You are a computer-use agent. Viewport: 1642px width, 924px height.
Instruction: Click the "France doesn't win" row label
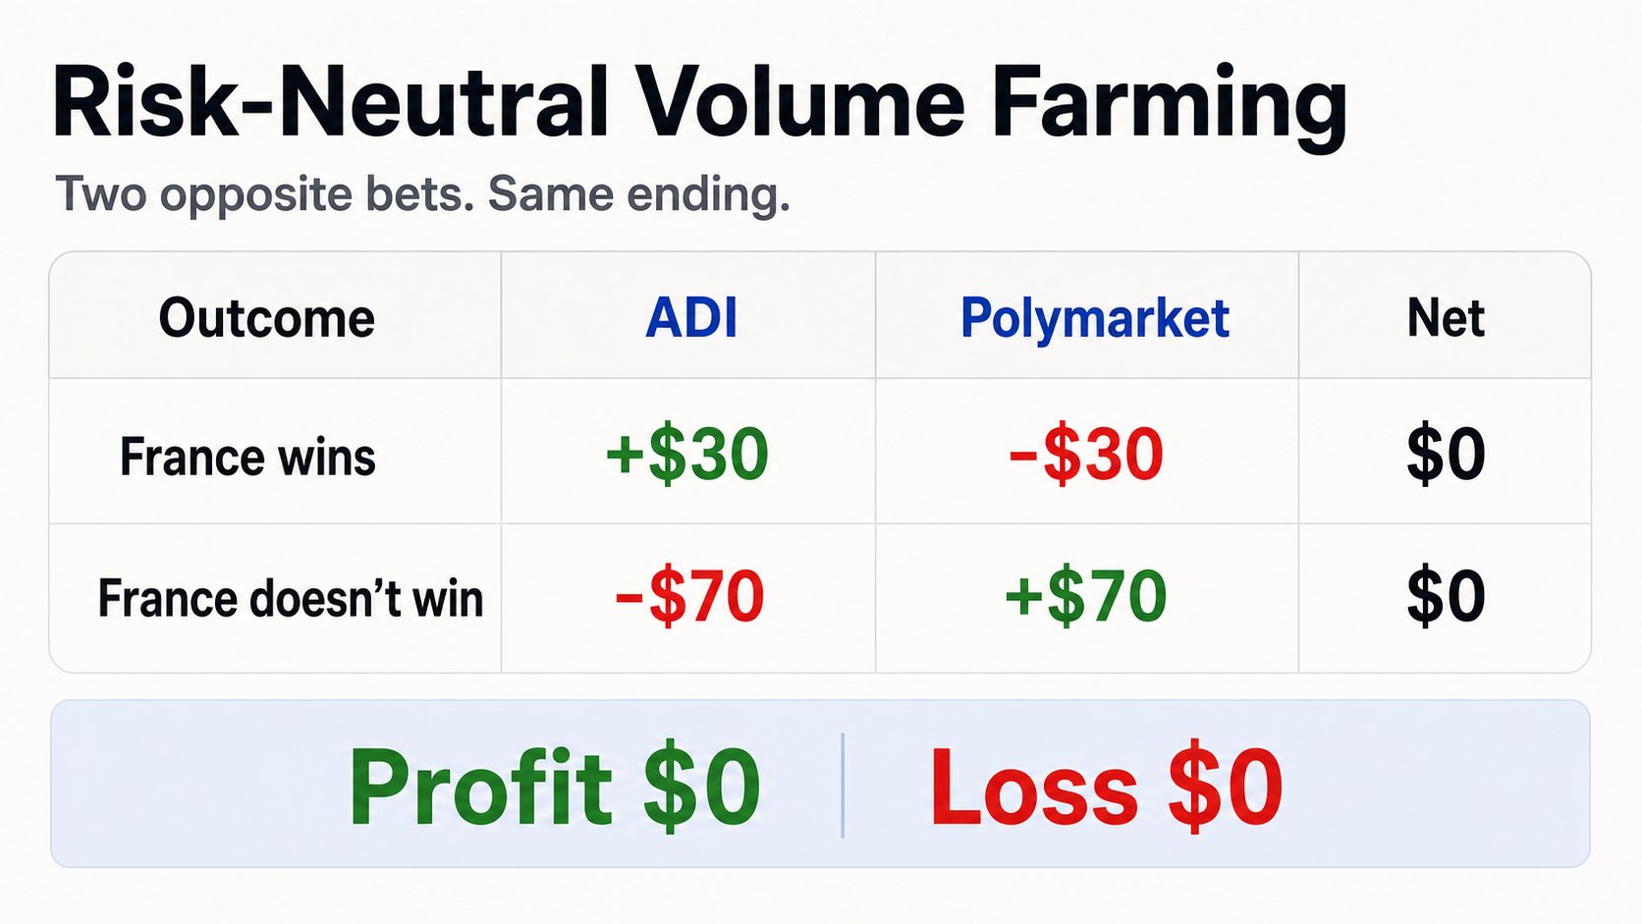tap(291, 598)
